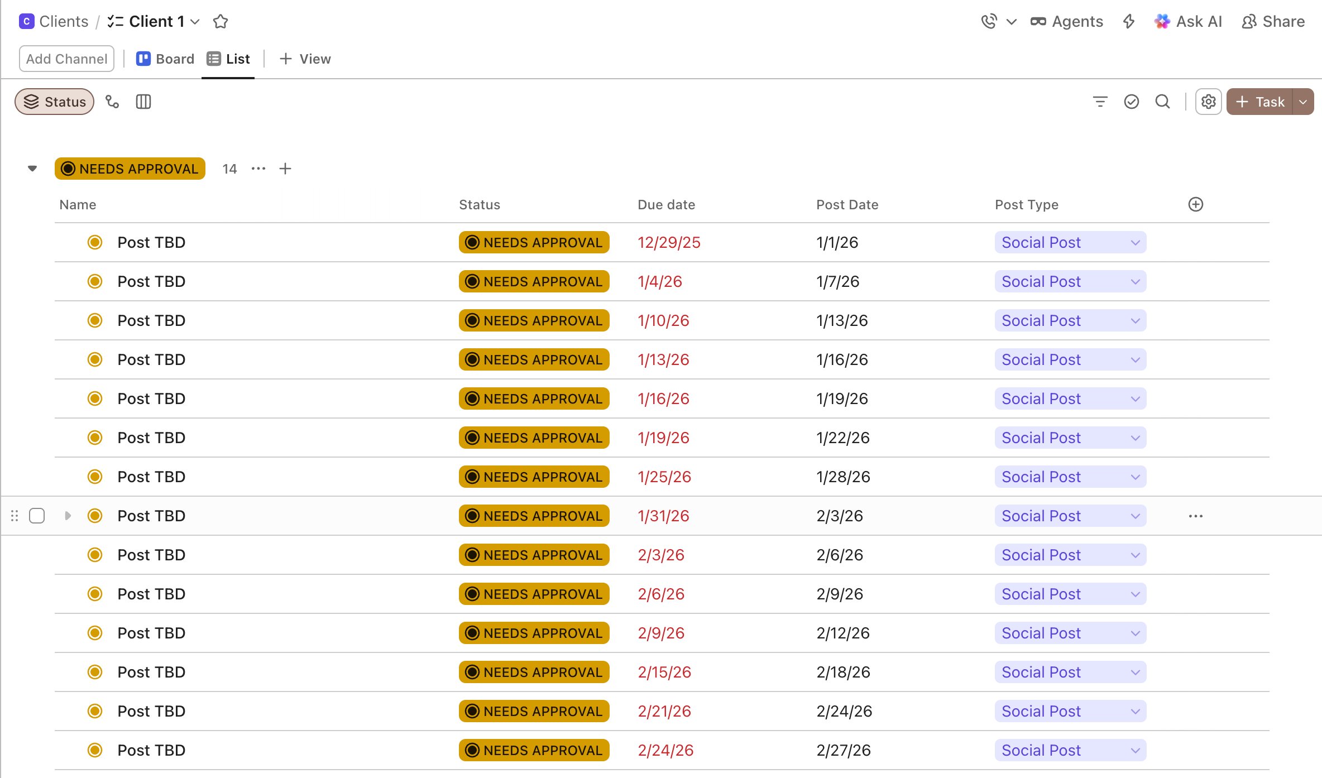Toggle status circle of task due 1/25/26

[x=95, y=477]
